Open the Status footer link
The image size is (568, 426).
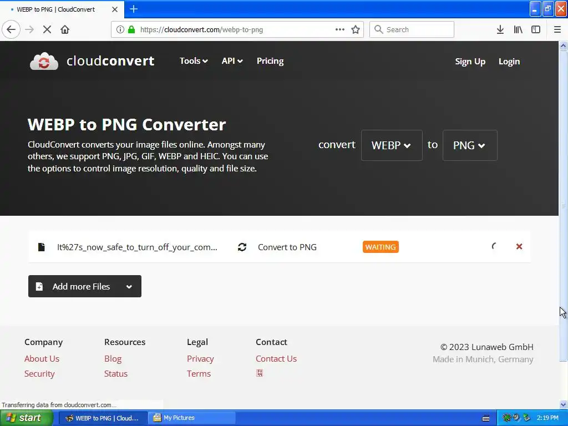(x=116, y=373)
